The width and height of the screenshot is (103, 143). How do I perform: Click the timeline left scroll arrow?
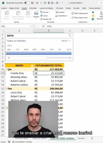[9, 58]
